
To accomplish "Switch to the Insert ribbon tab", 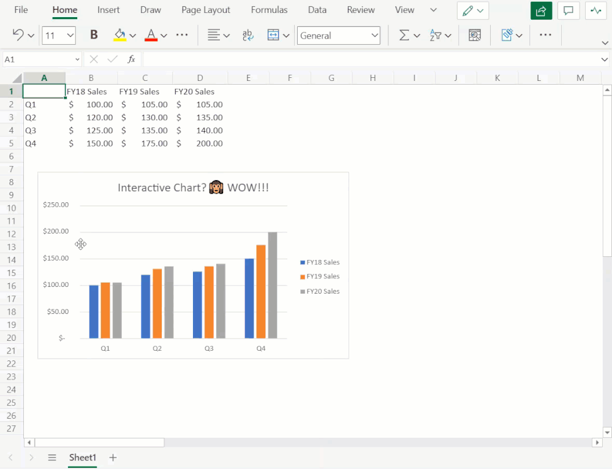I will click(x=108, y=10).
